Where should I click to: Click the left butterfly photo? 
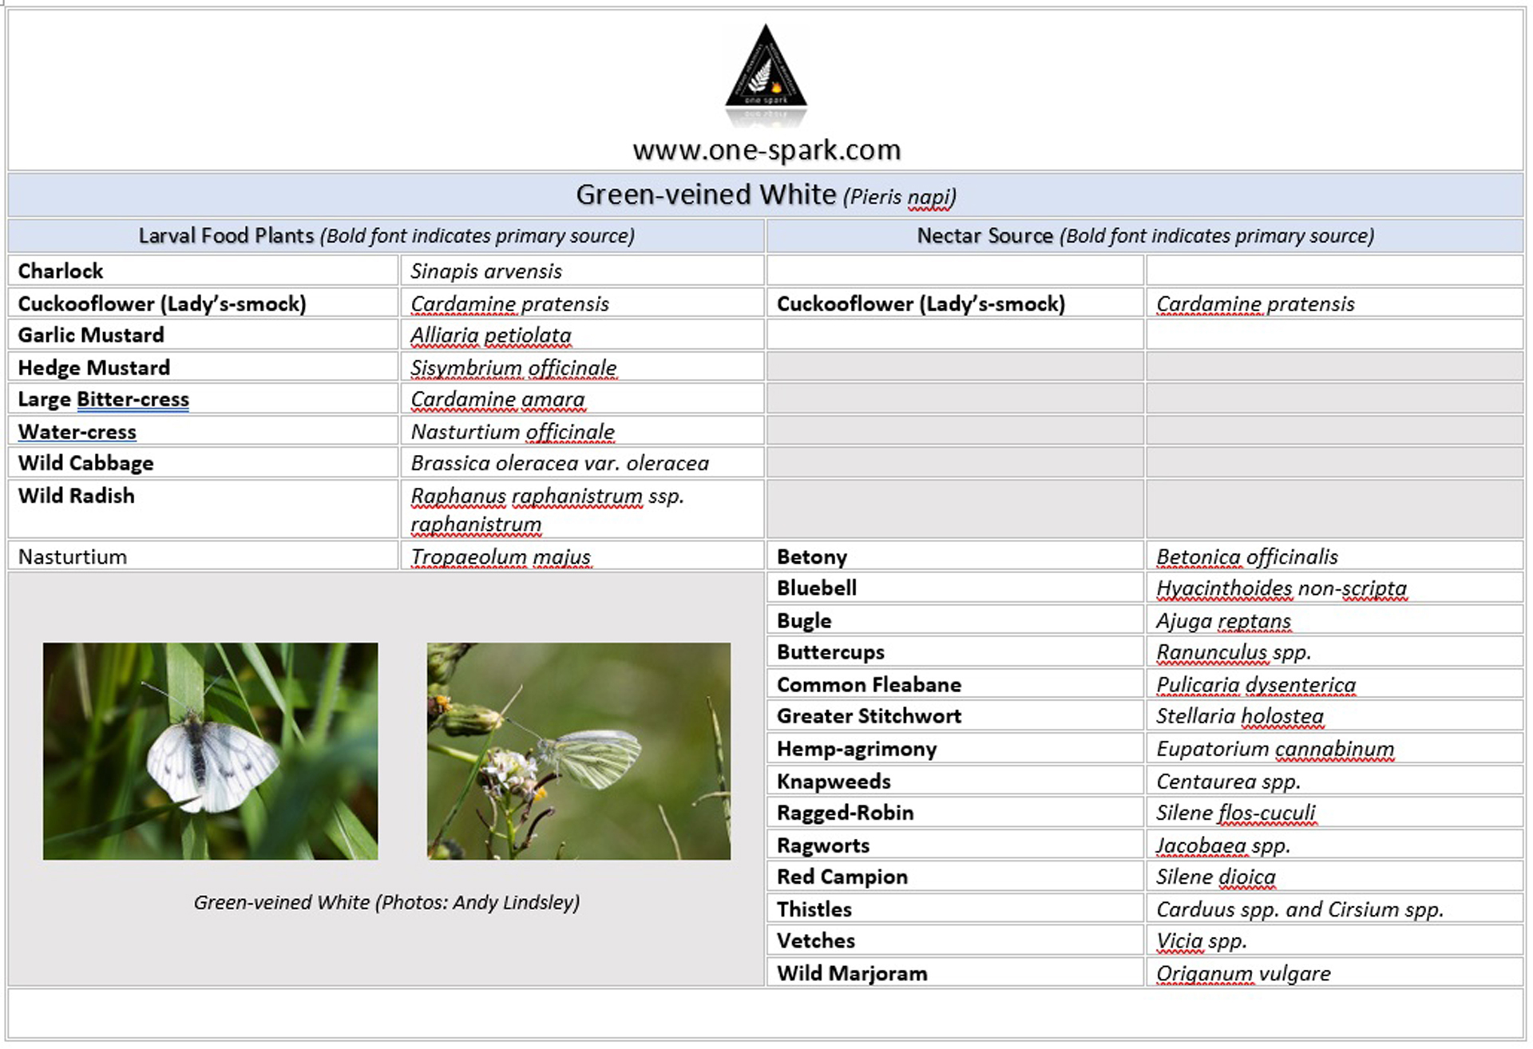(x=212, y=750)
